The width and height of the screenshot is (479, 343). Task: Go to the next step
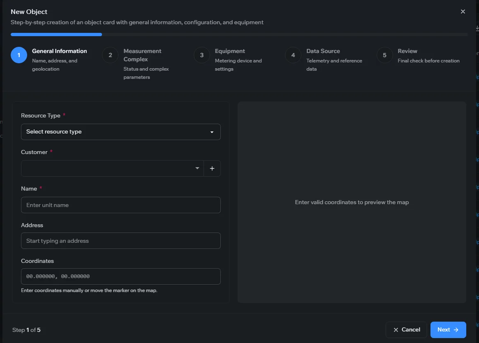[448, 329]
